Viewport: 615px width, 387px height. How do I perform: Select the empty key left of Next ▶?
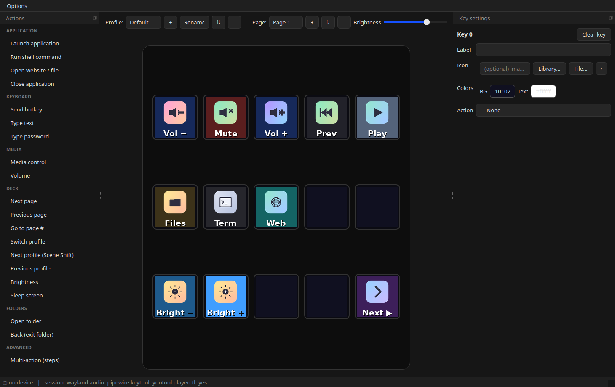pyautogui.click(x=327, y=297)
